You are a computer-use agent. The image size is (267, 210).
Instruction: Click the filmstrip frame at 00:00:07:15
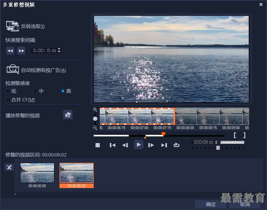tap(162, 116)
